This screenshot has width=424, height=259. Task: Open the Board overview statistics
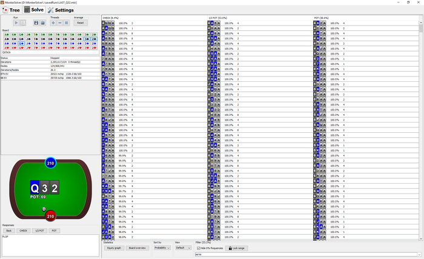137,248
